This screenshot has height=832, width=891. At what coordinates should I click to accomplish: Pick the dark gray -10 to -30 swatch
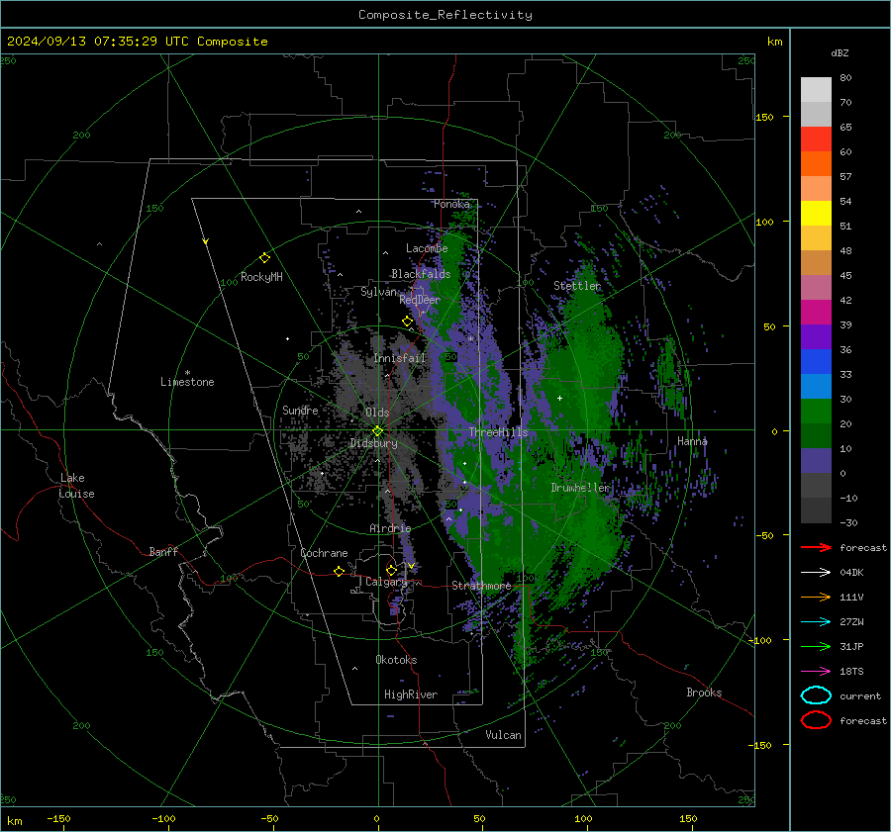pyautogui.click(x=816, y=510)
